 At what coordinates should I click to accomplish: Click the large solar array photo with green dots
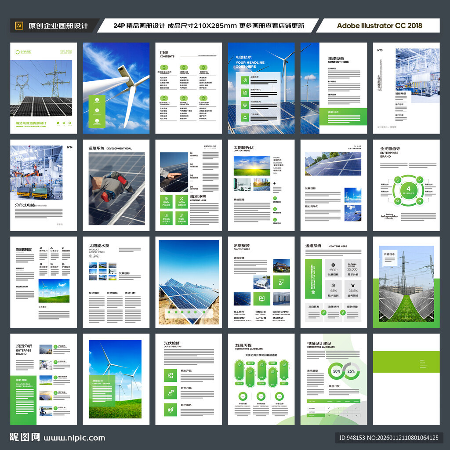(189, 282)
